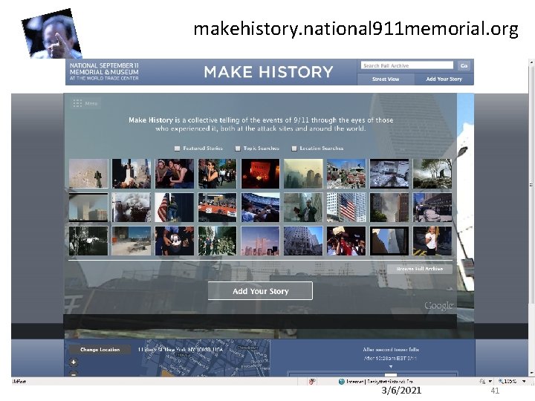Open the dusty empty plaza thumbnail
Screen dimensions: 535x401
coord(132,241)
